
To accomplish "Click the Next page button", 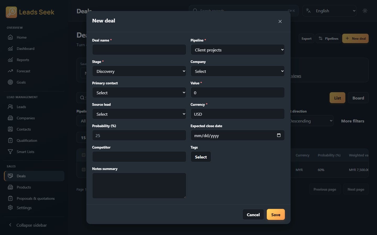I will tap(356, 189).
